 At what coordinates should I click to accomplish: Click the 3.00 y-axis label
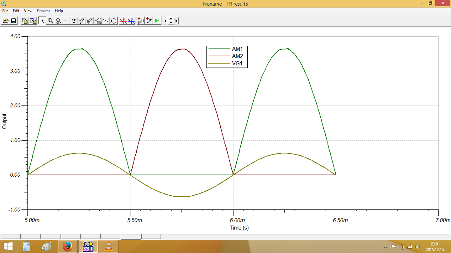coord(16,71)
